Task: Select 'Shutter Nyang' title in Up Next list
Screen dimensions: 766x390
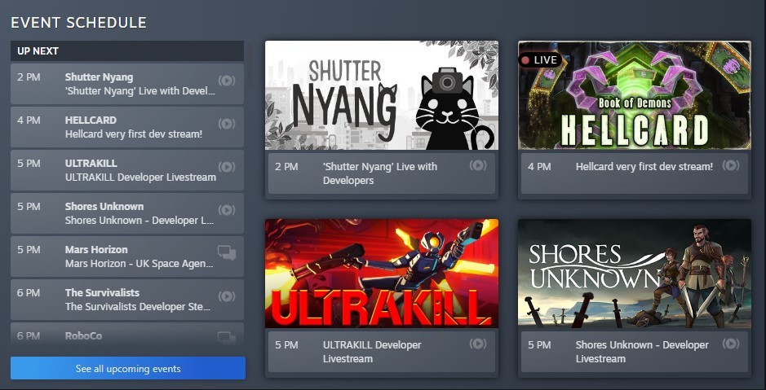Action: point(99,77)
